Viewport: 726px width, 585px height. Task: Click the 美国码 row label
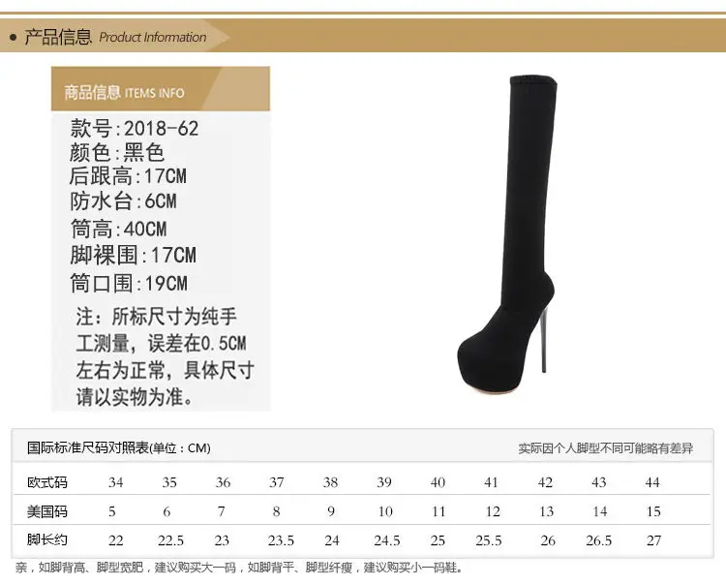(47, 511)
